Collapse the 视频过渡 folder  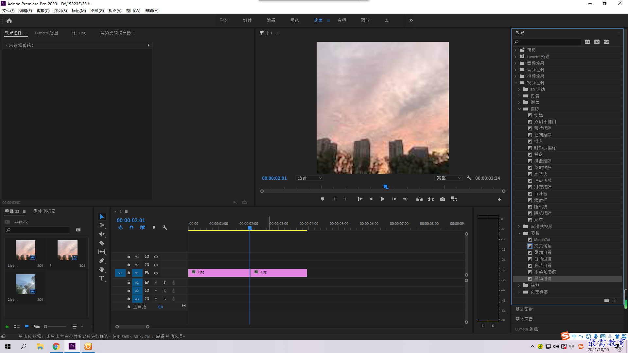click(516, 83)
